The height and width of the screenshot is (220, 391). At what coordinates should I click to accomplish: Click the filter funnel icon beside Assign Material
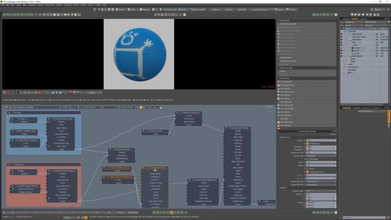tap(389, 22)
